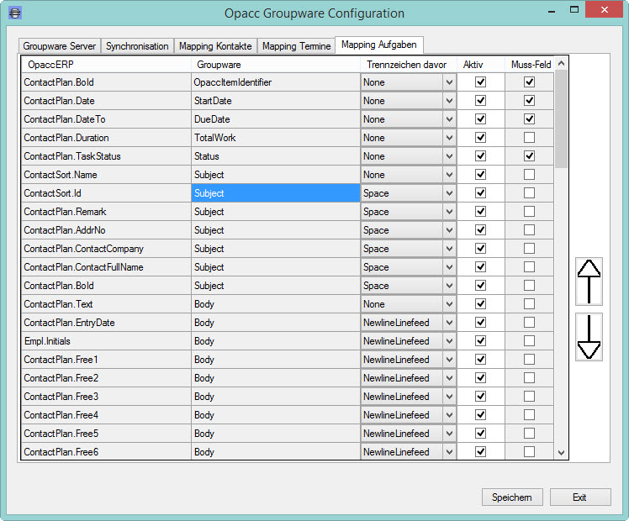Open Trennzeichen dropdown for ContactPlan.Duration
The height and width of the screenshot is (521, 629).
point(449,138)
